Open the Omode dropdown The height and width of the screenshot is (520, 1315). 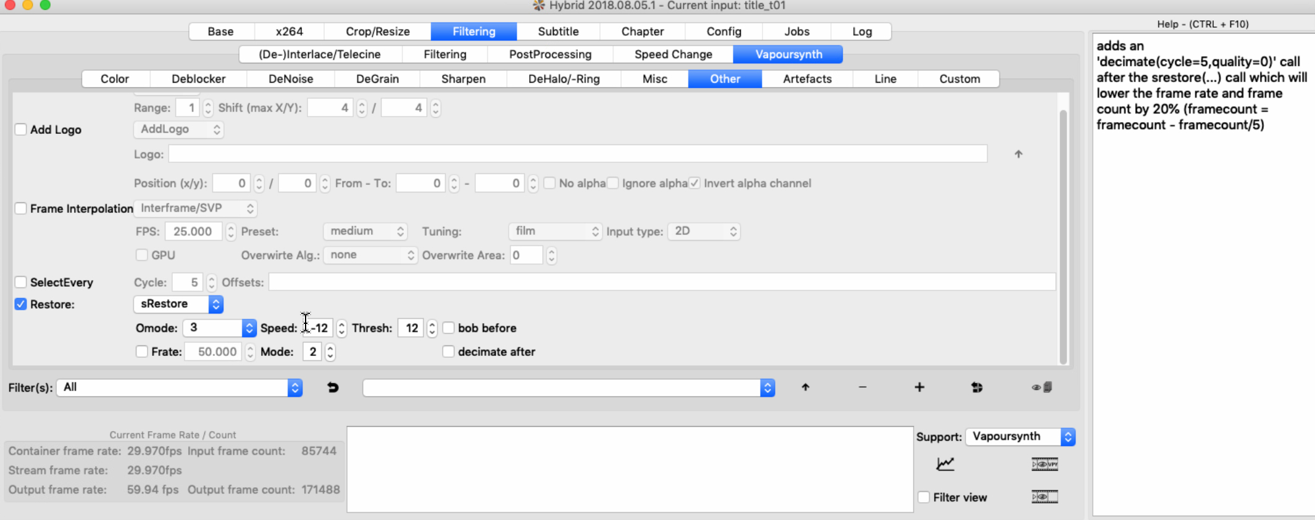219,328
